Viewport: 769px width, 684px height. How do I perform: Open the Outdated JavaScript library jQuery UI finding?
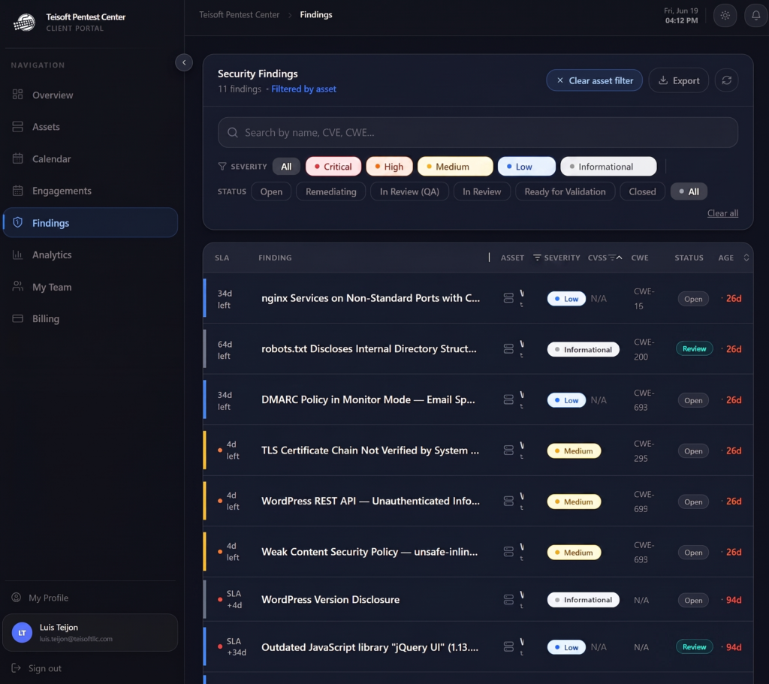pyautogui.click(x=369, y=647)
